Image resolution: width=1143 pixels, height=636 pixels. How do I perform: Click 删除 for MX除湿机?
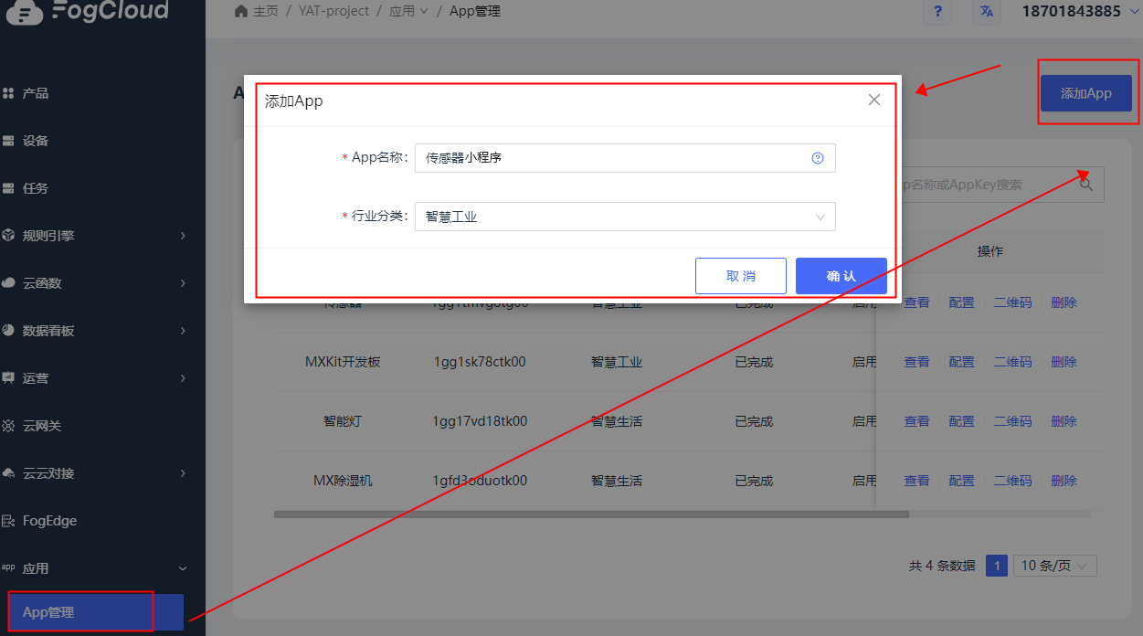(x=1064, y=481)
